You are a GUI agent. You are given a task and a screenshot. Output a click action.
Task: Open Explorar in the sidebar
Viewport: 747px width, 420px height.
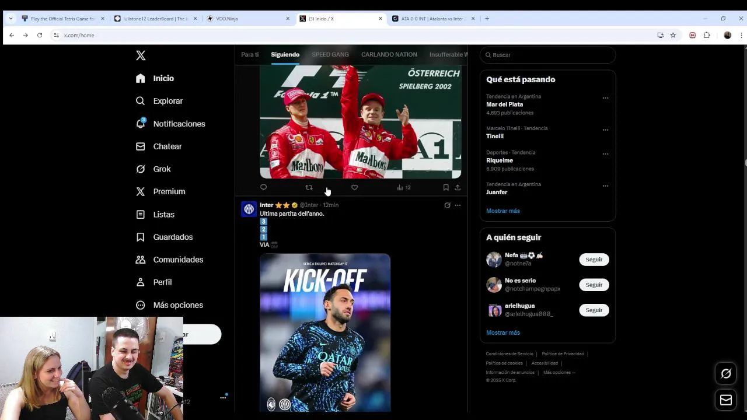coord(159,101)
